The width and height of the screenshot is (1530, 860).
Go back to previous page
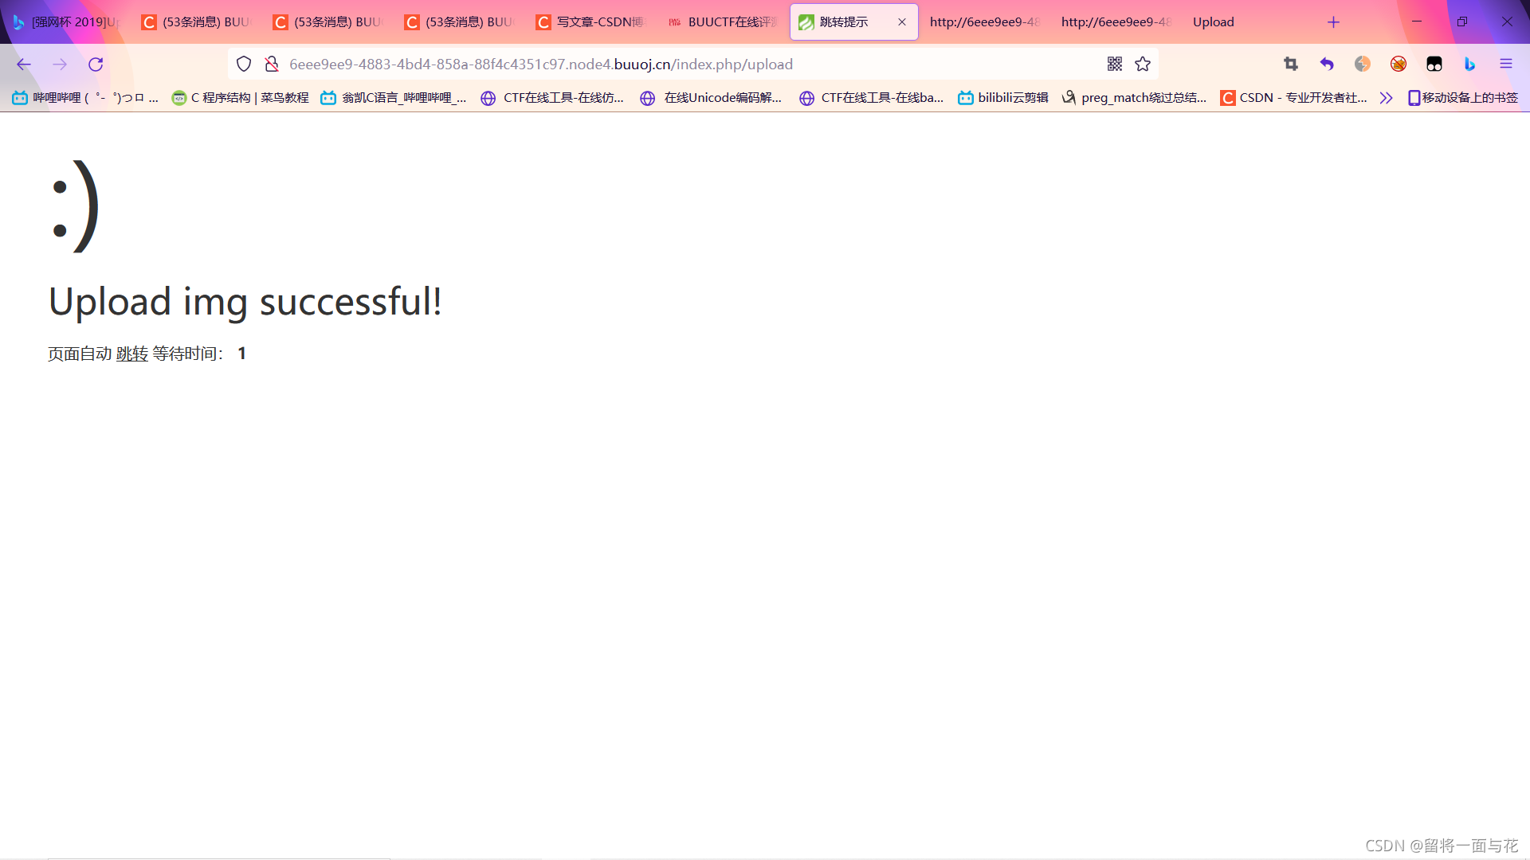pos(24,64)
